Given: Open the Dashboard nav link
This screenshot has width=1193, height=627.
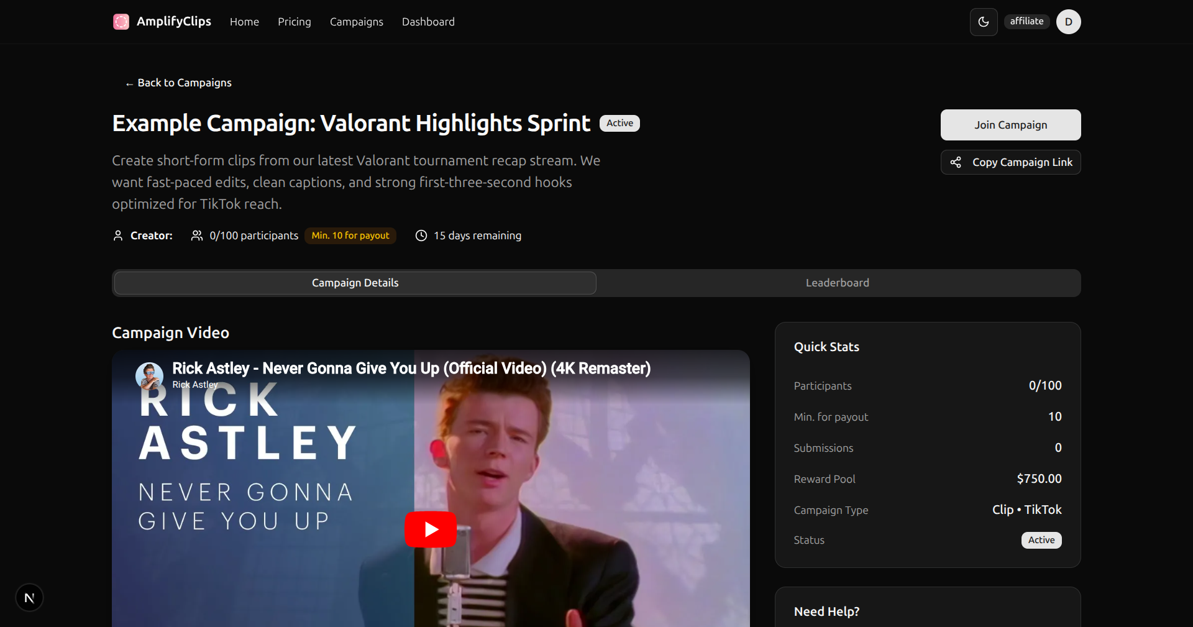Looking at the screenshot, I should coord(428,22).
